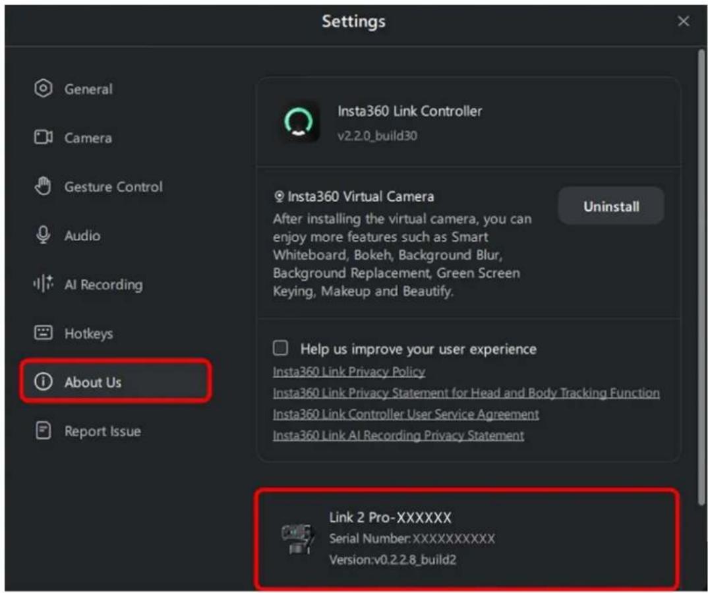
Task: Click the General hexagon icon
Action: [x=43, y=88]
